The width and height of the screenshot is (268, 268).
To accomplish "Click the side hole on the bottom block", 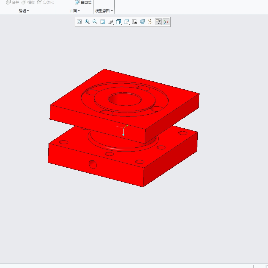I will point(93,164).
